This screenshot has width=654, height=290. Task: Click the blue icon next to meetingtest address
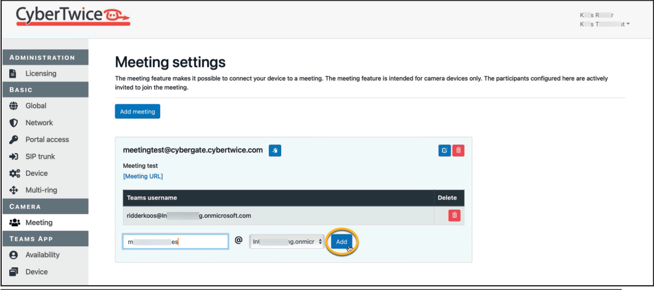click(275, 151)
